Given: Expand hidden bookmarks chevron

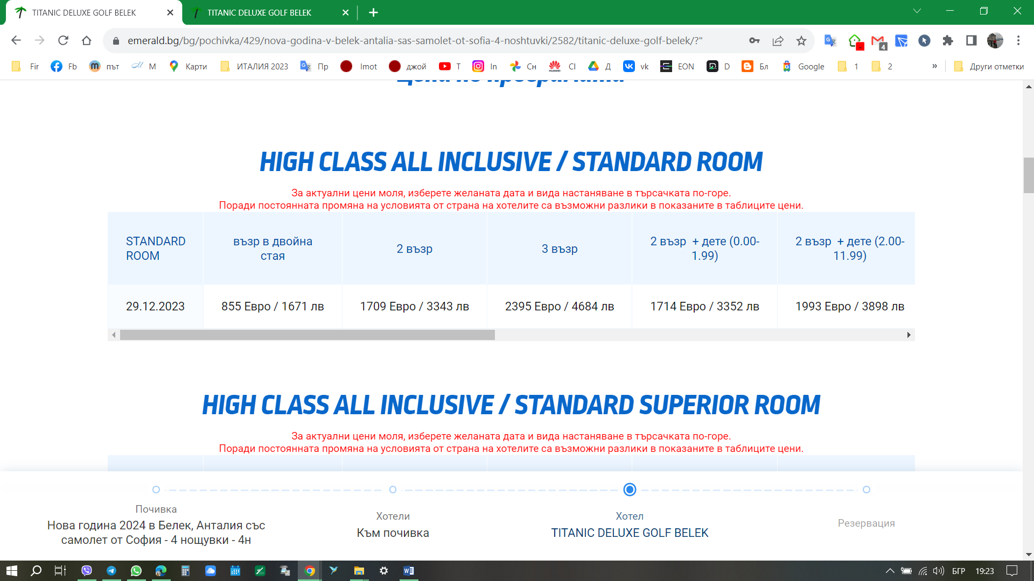Looking at the screenshot, I should (934, 66).
